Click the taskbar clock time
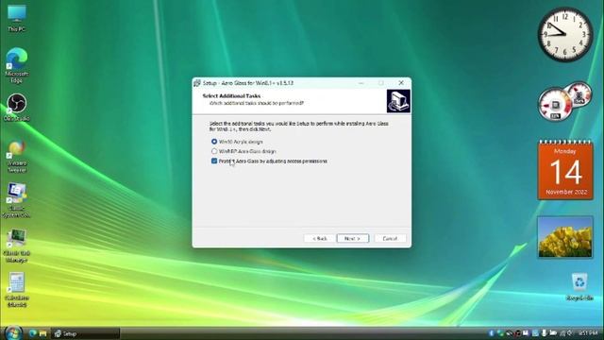This screenshot has height=340, width=604. [x=588, y=333]
